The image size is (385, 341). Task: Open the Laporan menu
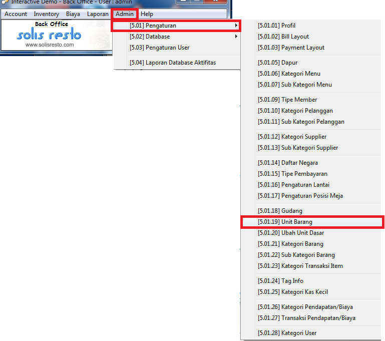pos(97,14)
